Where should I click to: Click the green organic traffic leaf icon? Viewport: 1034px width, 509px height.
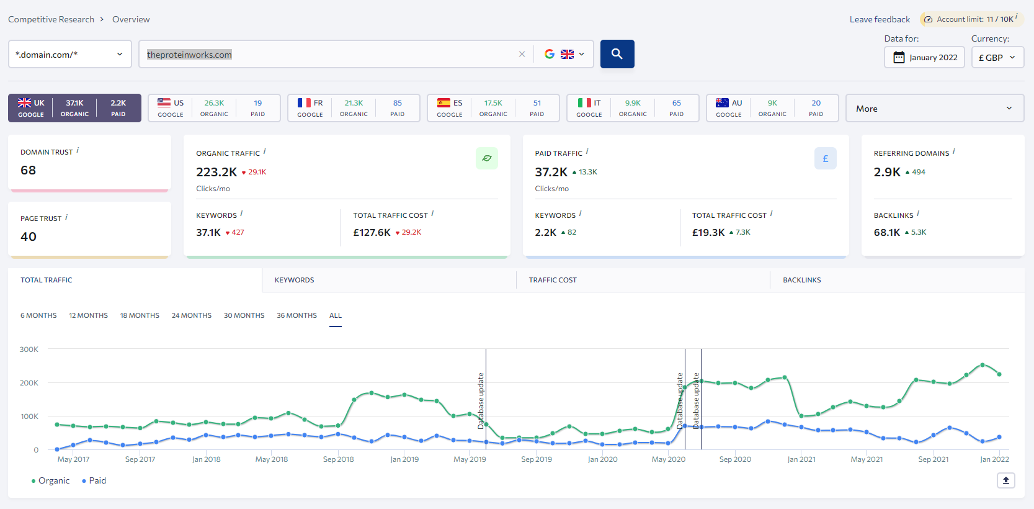coord(487,158)
